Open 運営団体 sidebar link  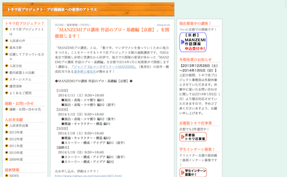tap(15, 86)
